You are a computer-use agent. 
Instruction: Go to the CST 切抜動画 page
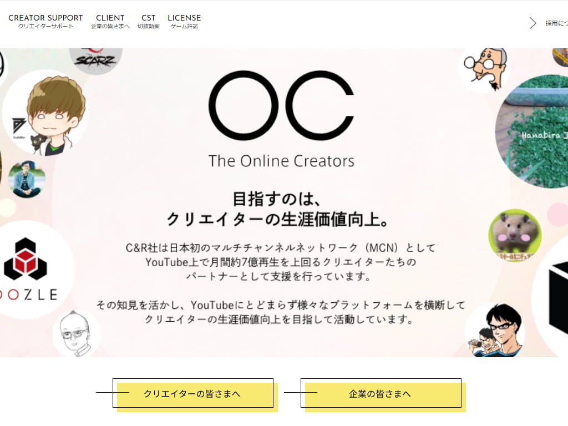pos(149,22)
